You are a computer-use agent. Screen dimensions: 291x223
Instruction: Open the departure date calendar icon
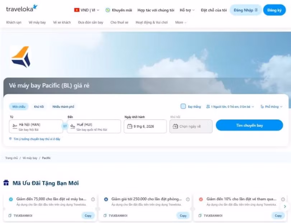click(x=130, y=126)
